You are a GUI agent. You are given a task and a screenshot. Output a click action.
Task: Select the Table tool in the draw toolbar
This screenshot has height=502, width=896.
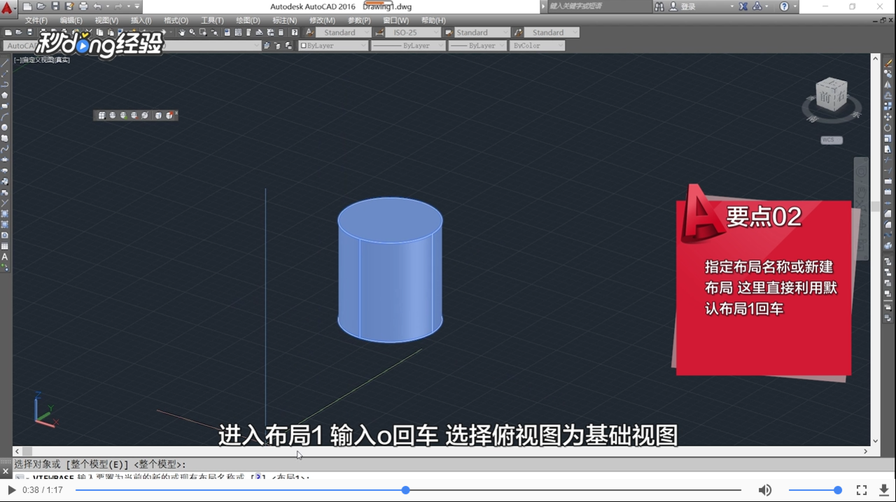point(5,246)
